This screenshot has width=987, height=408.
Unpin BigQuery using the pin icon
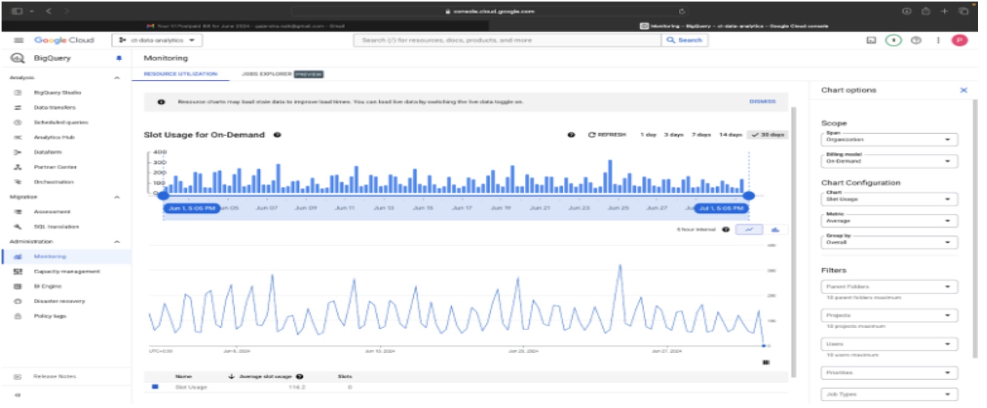pyautogui.click(x=119, y=58)
